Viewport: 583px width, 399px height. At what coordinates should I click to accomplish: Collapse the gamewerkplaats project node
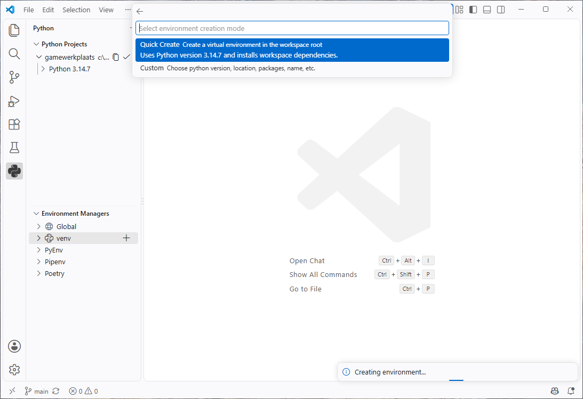pyautogui.click(x=39, y=57)
